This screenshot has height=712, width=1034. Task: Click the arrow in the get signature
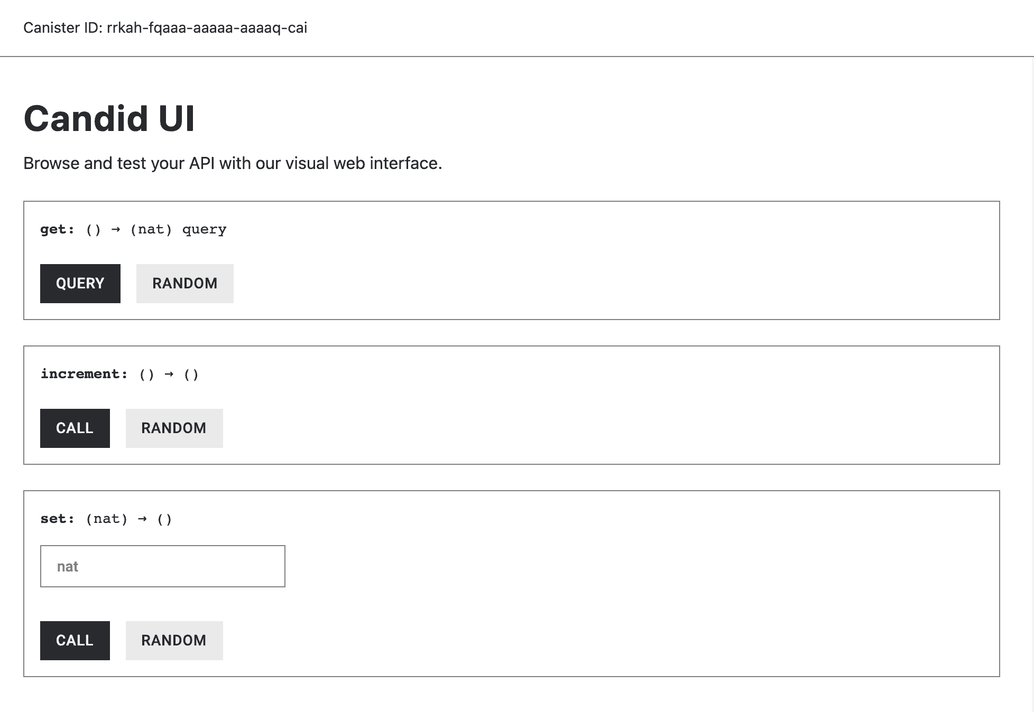115,229
